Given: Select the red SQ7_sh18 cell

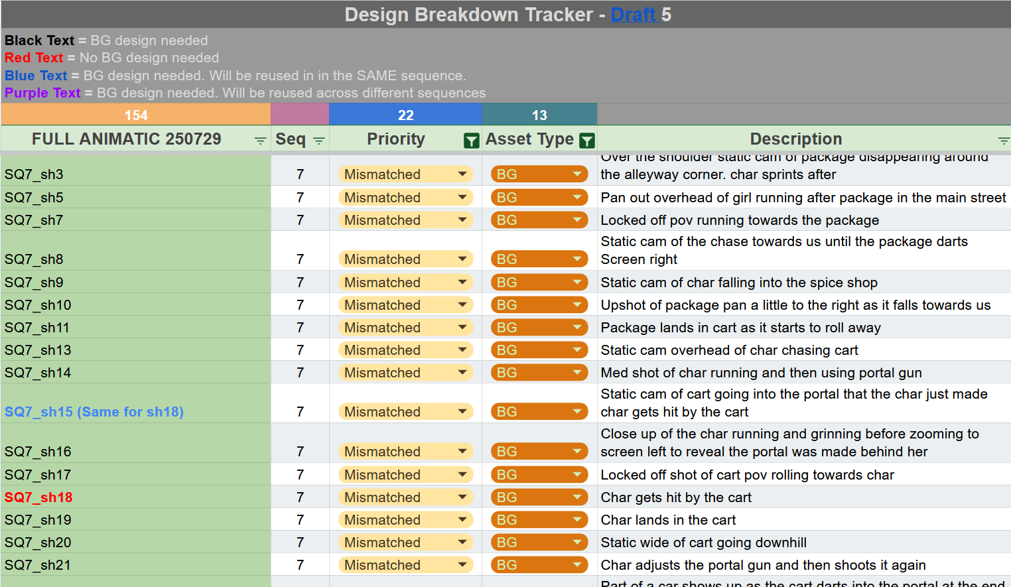Looking at the screenshot, I should point(38,497).
